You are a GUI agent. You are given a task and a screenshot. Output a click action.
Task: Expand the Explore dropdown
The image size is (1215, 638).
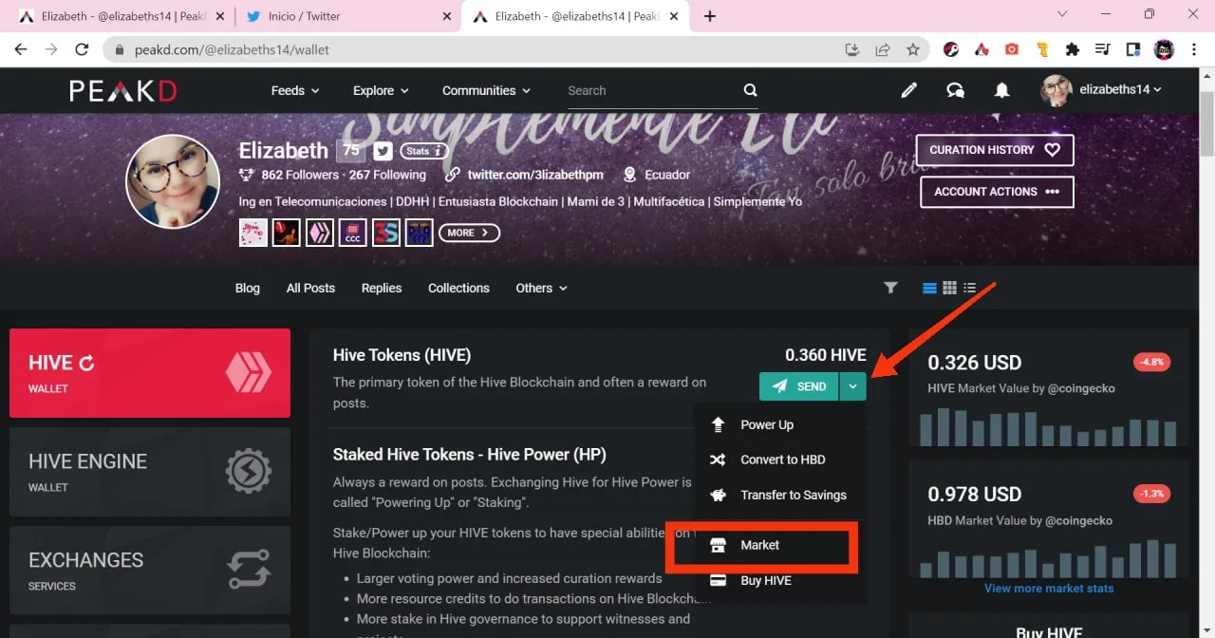(x=381, y=90)
